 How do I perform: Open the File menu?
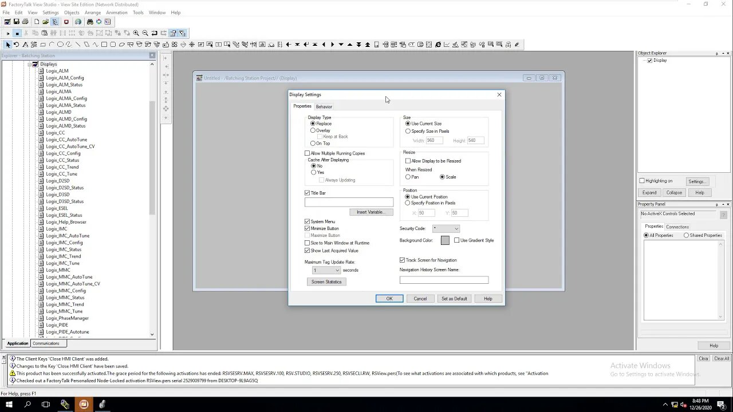tap(6, 13)
